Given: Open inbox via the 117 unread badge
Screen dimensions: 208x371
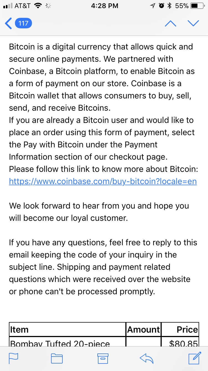Looking at the screenshot, I should (x=23, y=23).
